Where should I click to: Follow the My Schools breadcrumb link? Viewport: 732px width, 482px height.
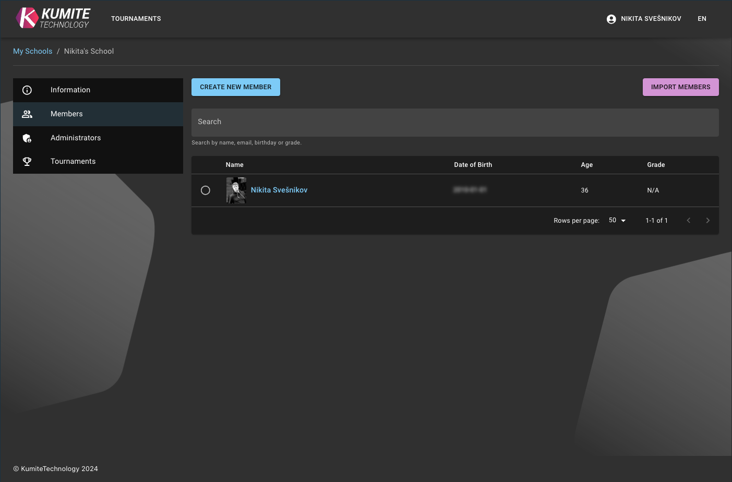click(x=32, y=51)
